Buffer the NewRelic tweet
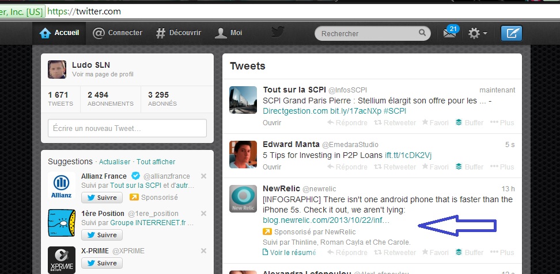 (470, 252)
